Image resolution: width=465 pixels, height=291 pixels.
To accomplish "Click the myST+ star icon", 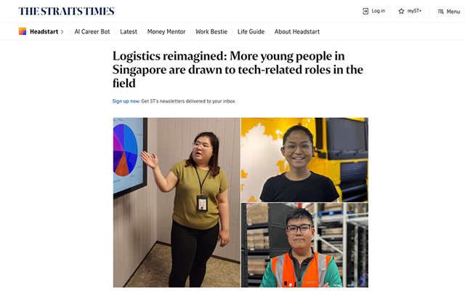I will (401, 12).
